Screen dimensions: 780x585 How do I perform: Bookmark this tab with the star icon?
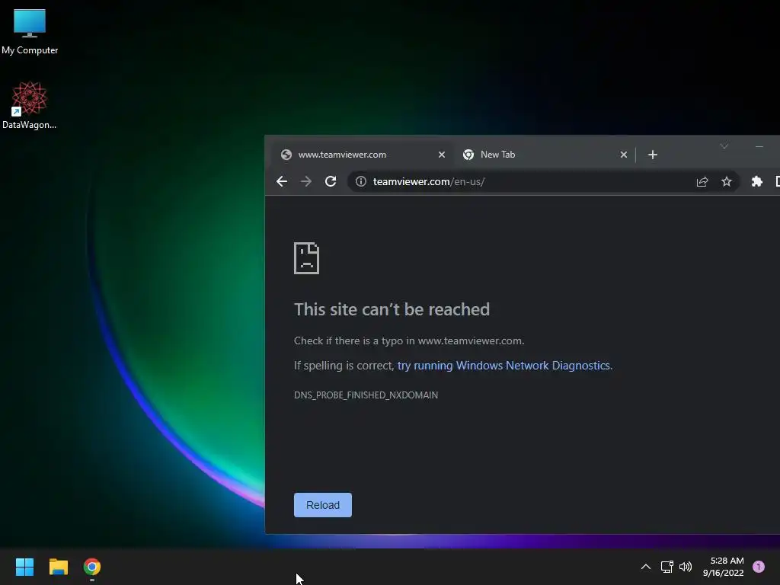[x=726, y=181]
